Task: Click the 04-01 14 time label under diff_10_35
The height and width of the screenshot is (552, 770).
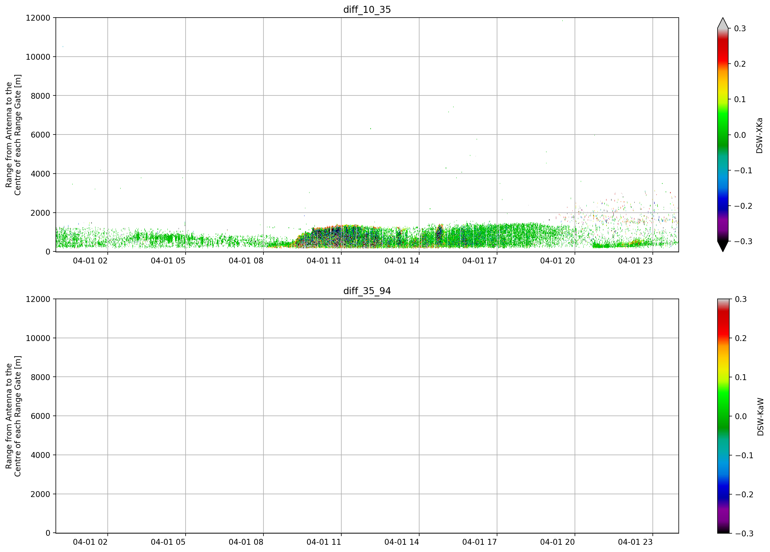Action: pos(402,261)
